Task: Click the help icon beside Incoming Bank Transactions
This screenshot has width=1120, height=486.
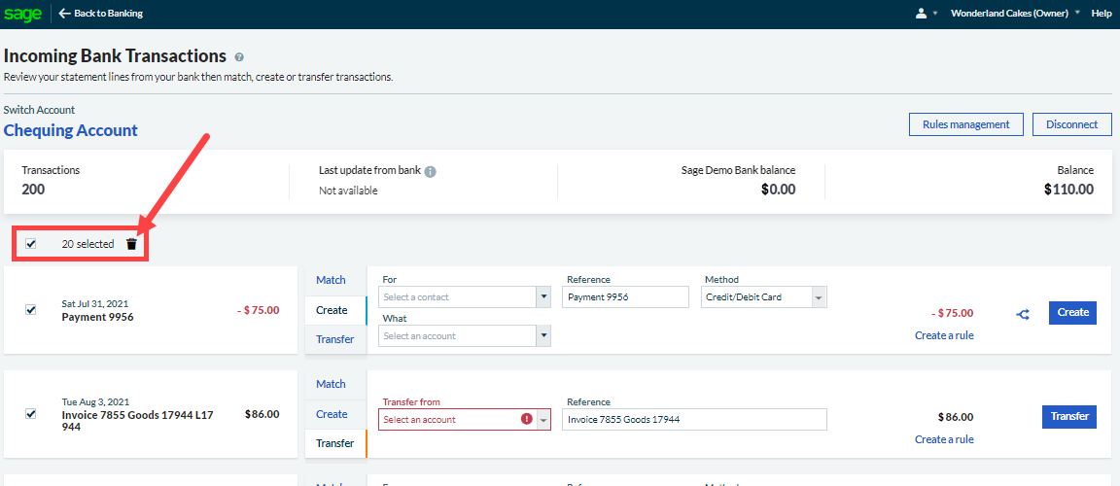Action: click(239, 57)
